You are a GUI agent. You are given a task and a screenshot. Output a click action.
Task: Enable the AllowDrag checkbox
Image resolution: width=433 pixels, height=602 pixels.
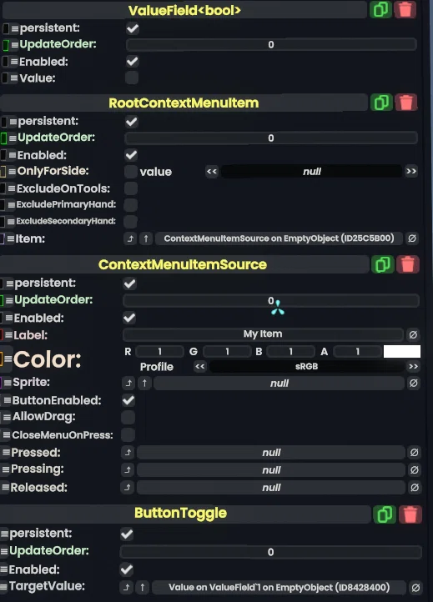(128, 418)
